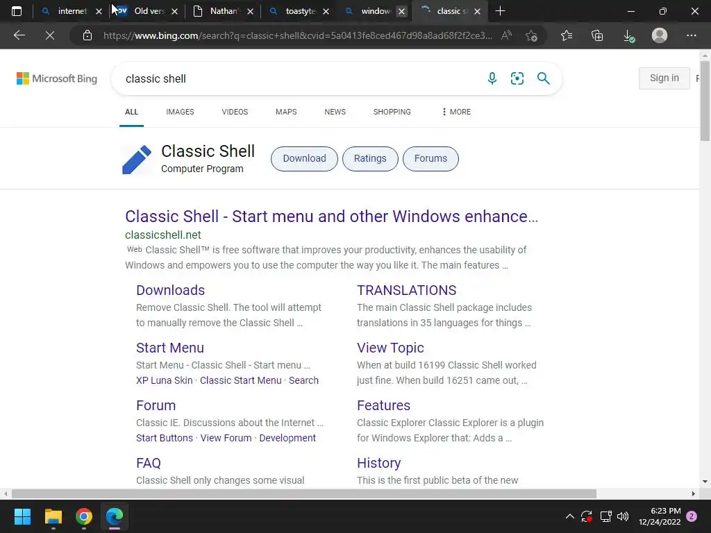Viewport: 711px width, 533px height.
Task: Select the MAPS search tab
Action: click(286, 112)
